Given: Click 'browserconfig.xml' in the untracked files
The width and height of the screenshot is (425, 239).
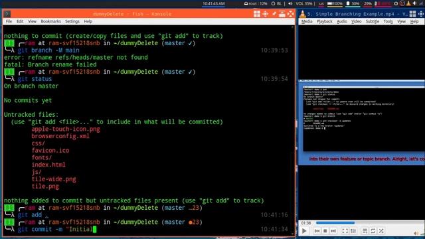Looking at the screenshot, I should tap(60, 136).
